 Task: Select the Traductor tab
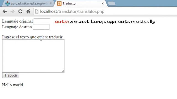tap(81, 4)
